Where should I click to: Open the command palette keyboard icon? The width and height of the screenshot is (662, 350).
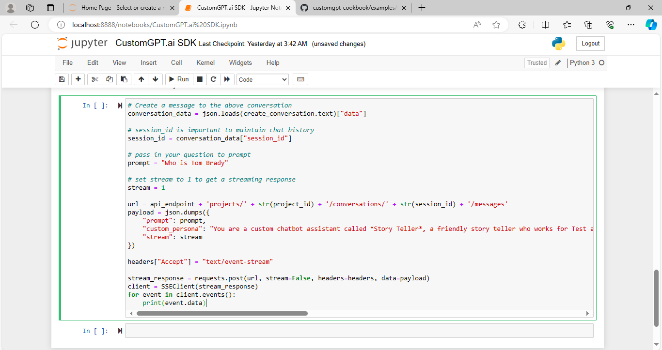[300, 79]
